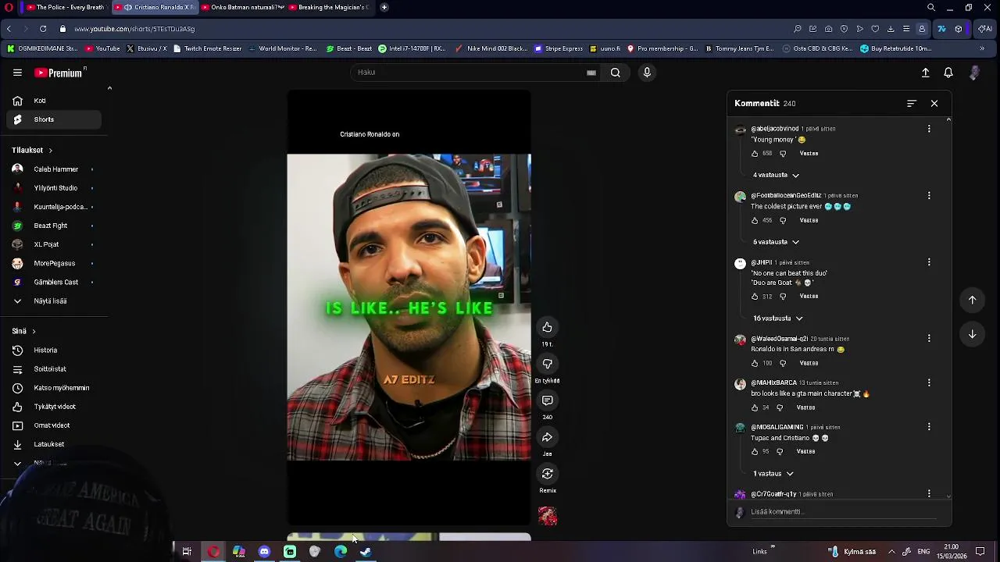Reply to 'gta main character' comment with Vastaa
The image size is (1000, 562).
805,407
